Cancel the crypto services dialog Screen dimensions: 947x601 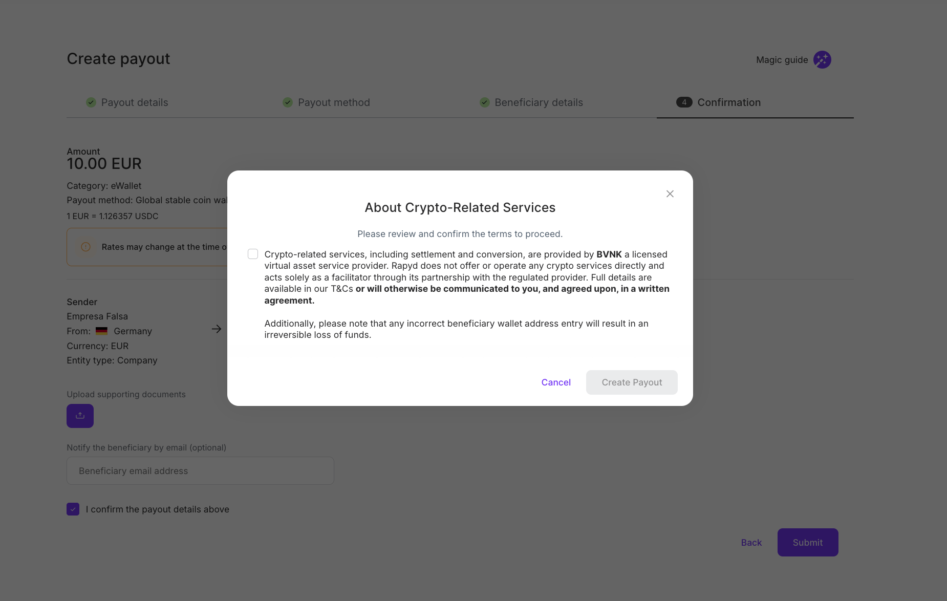tap(556, 382)
